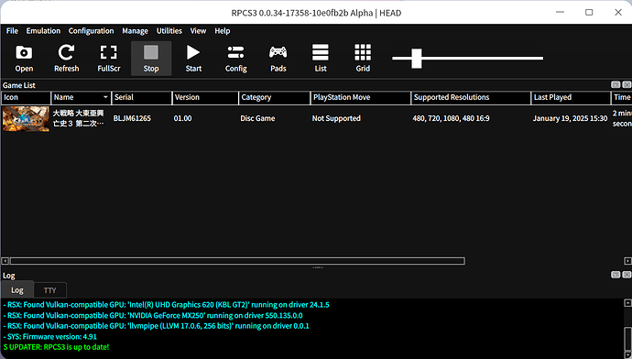Switch to the TTY tab
The height and width of the screenshot is (359, 632).
pyautogui.click(x=50, y=290)
